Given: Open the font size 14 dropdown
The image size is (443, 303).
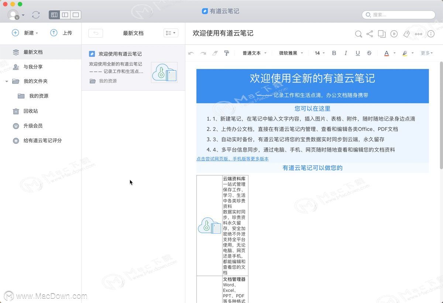Looking at the screenshot, I should [x=320, y=53].
